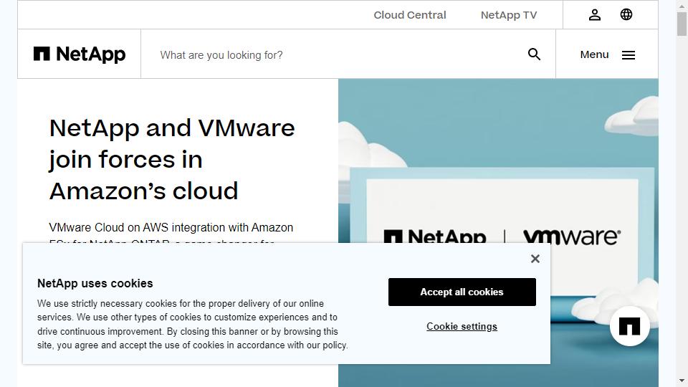Click the scrollbar up arrow
The height and width of the screenshot is (387, 688).
coord(682,6)
